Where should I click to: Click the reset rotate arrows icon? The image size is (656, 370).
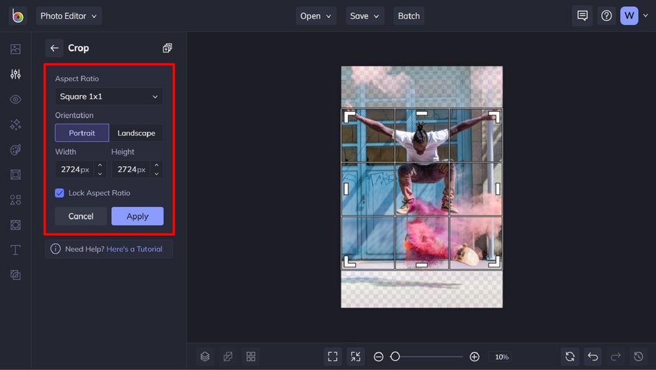[570, 356]
